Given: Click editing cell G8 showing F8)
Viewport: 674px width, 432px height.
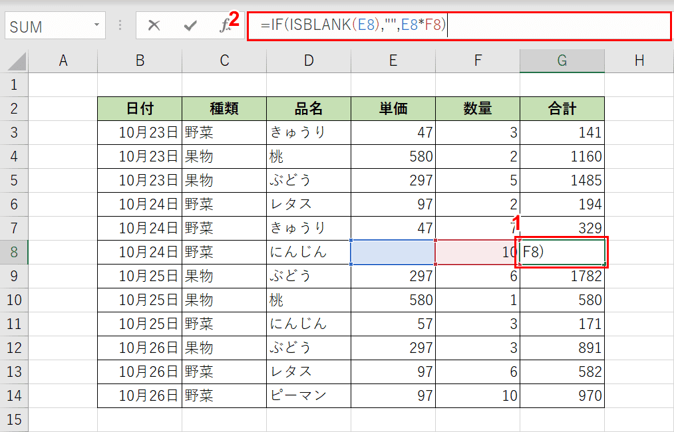Looking at the screenshot, I should click(562, 252).
